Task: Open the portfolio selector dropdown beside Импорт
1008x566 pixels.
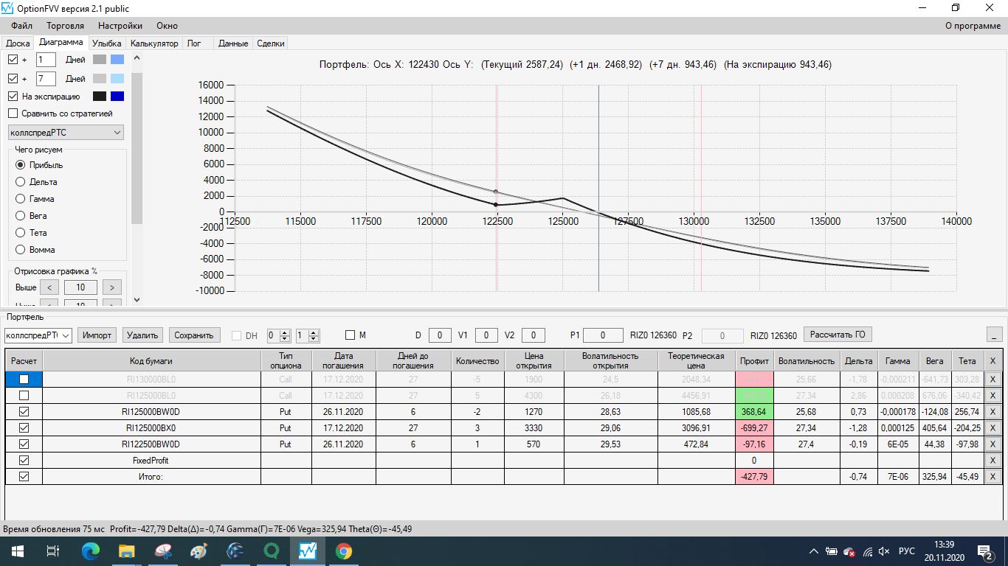Action: [38, 335]
